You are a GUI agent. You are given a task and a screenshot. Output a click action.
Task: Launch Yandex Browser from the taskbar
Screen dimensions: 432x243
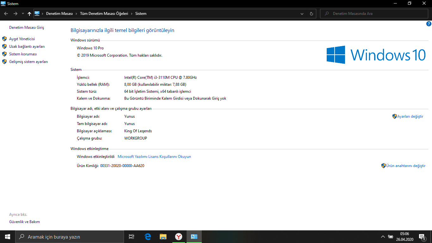(179, 237)
